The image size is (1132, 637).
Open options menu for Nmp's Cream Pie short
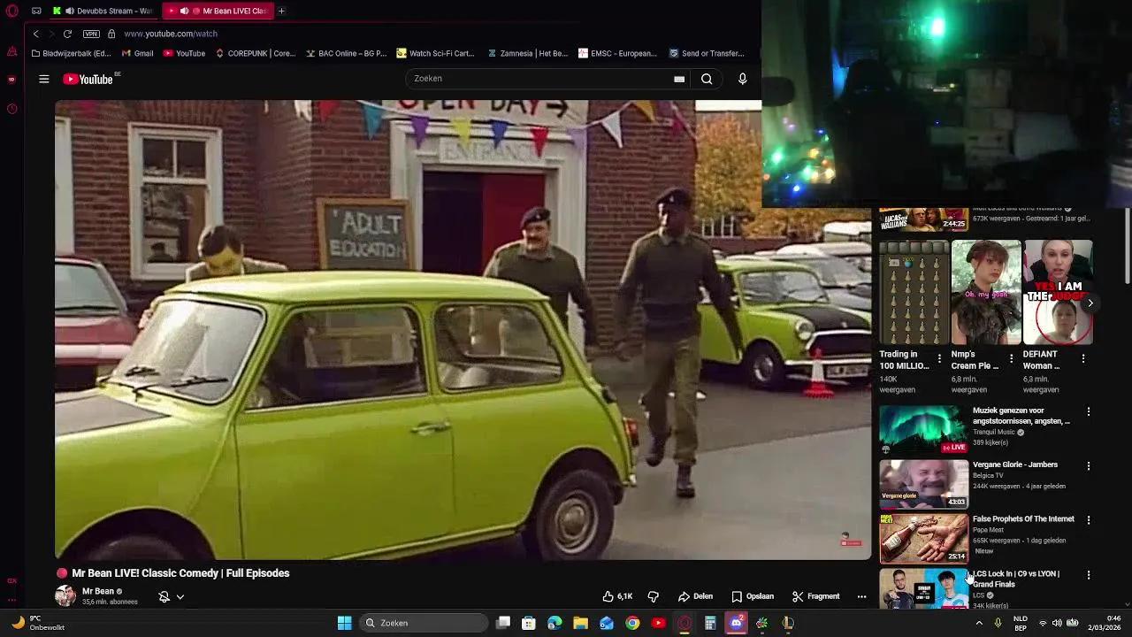[x=1011, y=358]
